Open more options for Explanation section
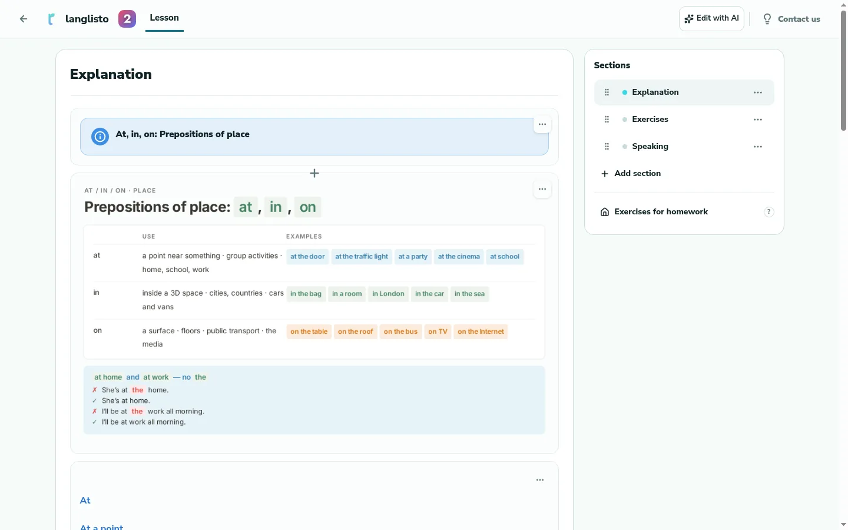The width and height of the screenshot is (848, 530). (758, 92)
